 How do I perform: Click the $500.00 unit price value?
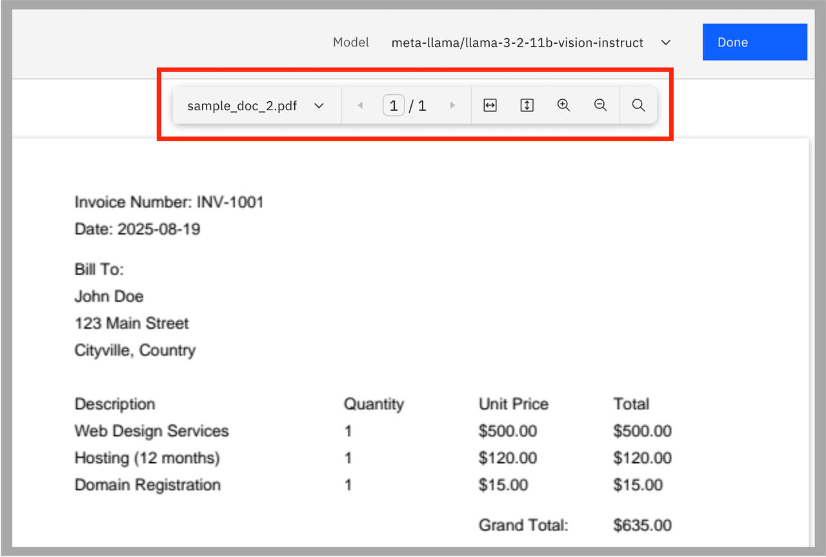pyautogui.click(x=507, y=431)
